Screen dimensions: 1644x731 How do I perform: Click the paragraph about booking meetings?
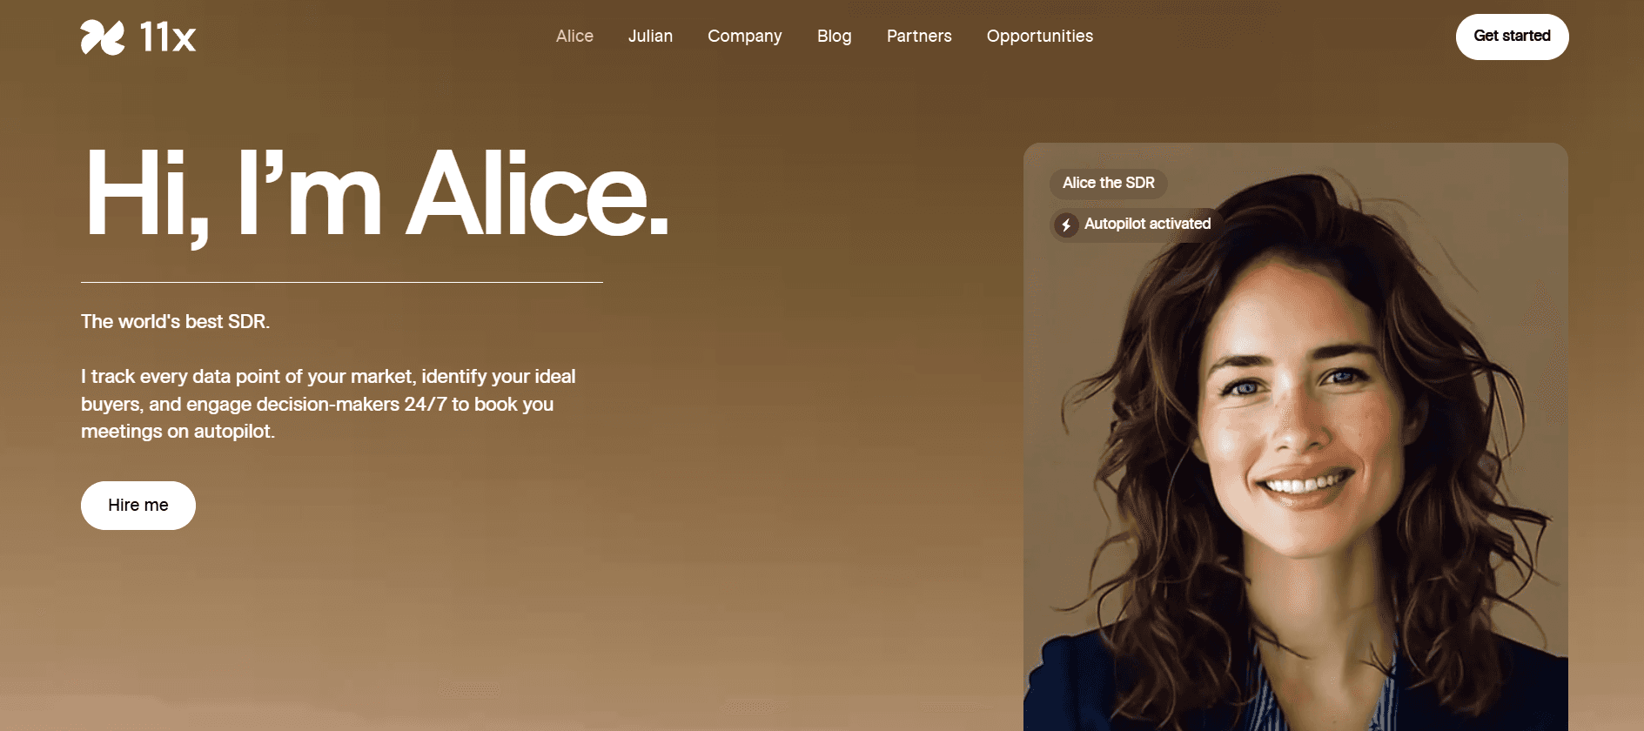pos(328,404)
